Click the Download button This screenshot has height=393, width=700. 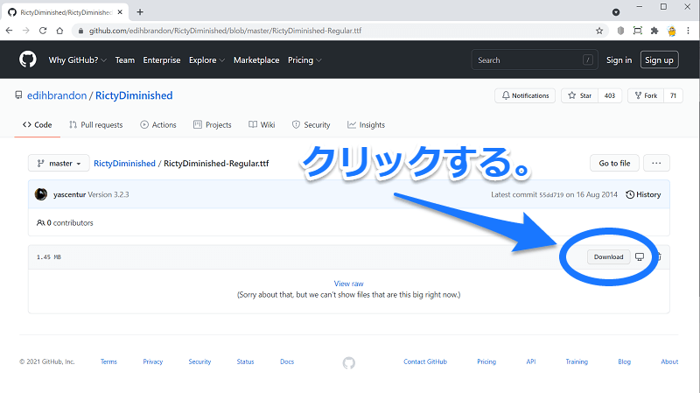tap(608, 256)
